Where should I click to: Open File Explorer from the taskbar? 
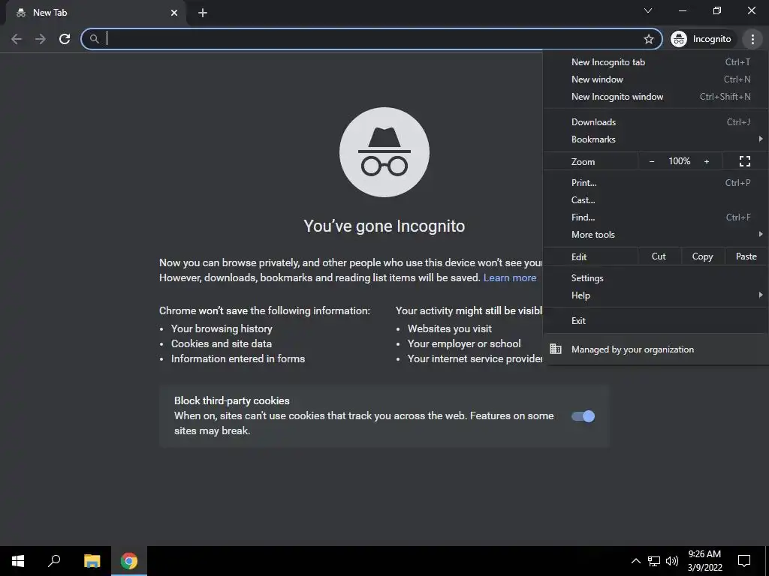pyautogui.click(x=92, y=561)
